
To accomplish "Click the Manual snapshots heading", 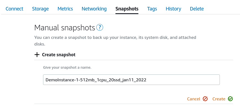I will (x=65, y=28).
